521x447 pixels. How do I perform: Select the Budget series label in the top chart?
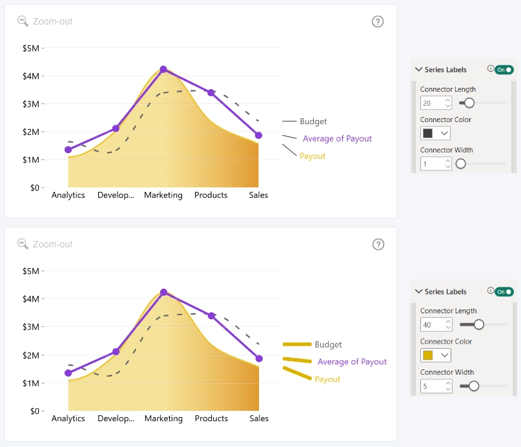coord(313,121)
